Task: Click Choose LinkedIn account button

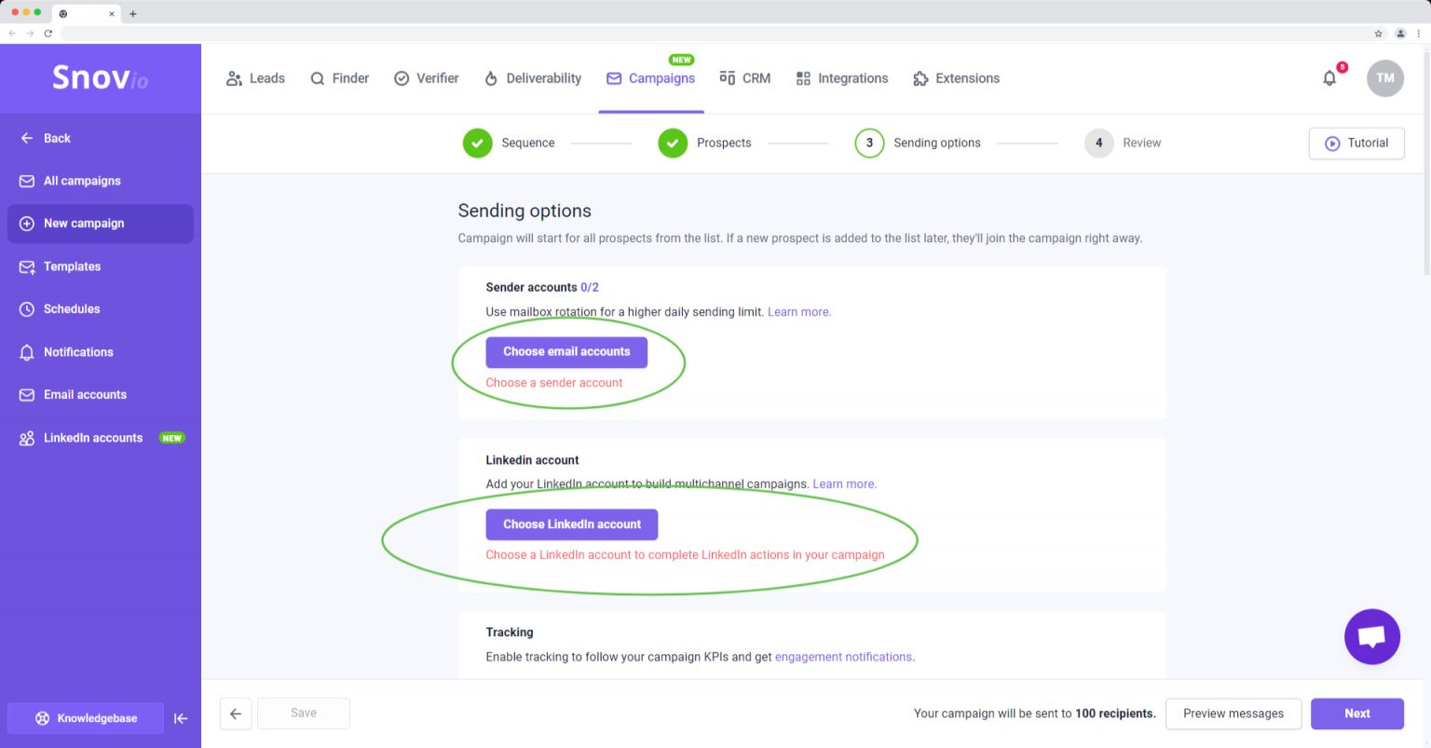Action: [572, 524]
